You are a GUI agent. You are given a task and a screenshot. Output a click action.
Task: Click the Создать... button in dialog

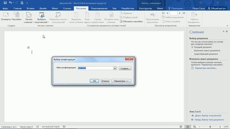click(125, 68)
